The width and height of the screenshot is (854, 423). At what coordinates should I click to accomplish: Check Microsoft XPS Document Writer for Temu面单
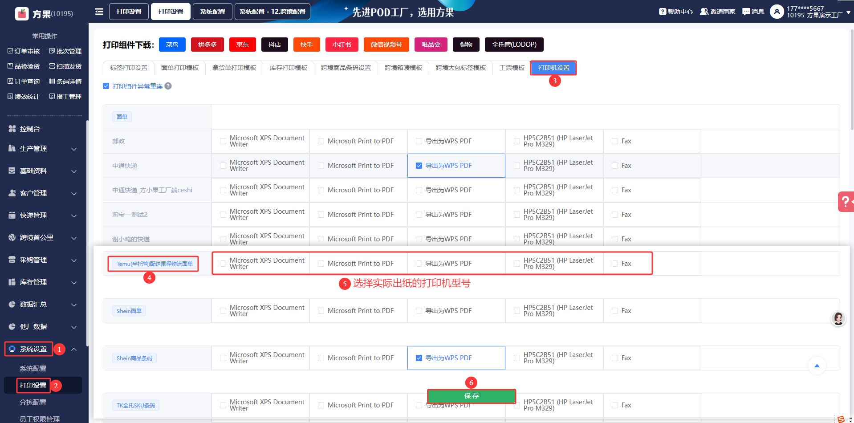pyautogui.click(x=223, y=264)
